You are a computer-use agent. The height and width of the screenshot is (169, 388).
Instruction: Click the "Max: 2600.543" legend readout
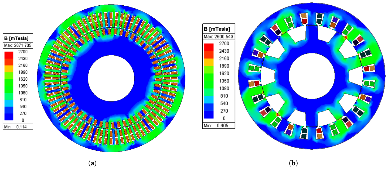[219, 37]
